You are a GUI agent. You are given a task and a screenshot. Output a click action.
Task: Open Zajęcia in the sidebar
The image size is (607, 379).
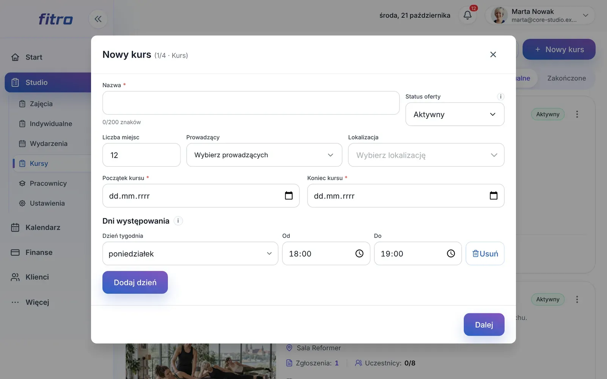click(x=41, y=104)
